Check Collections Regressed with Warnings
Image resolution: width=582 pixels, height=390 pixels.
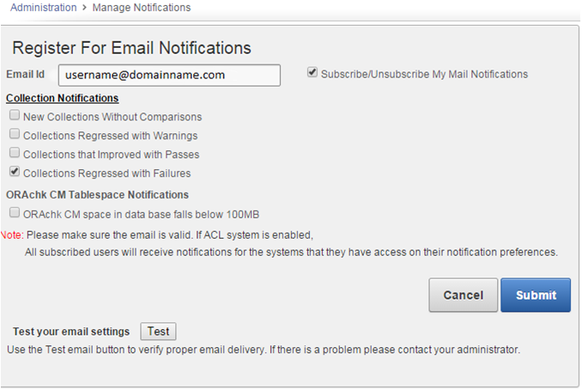[15, 135]
